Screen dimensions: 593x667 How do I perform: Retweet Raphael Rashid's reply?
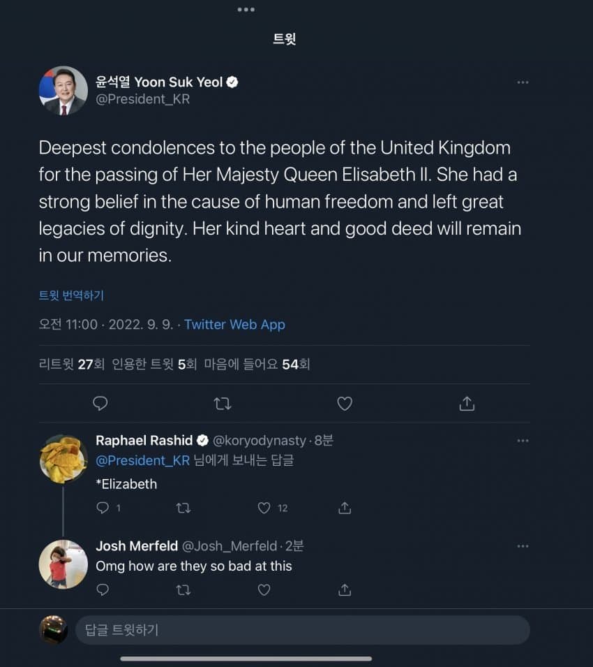click(183, 508)
